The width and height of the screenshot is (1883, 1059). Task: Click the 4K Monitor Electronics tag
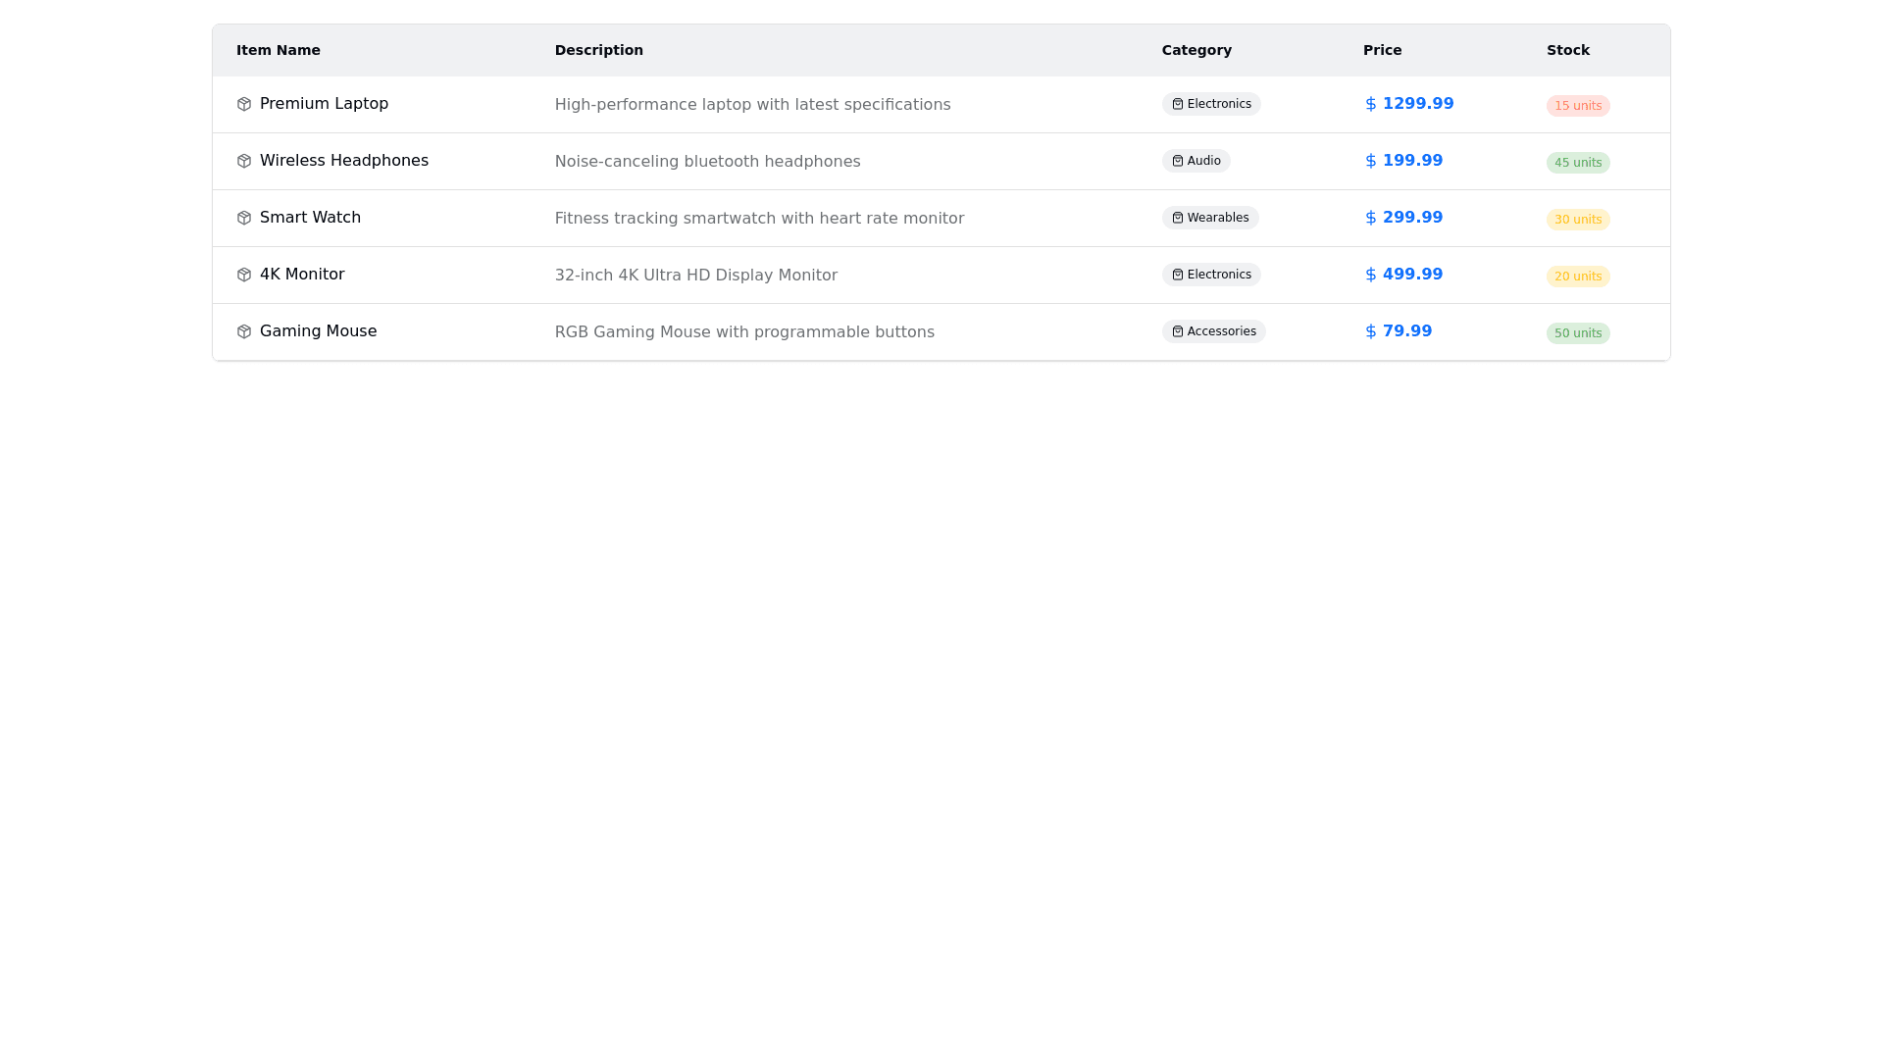coord(1211,275)
